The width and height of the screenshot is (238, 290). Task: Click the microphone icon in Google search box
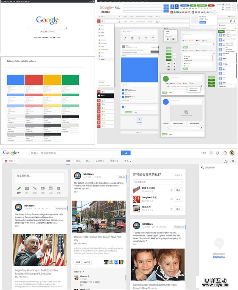[66, 28]
